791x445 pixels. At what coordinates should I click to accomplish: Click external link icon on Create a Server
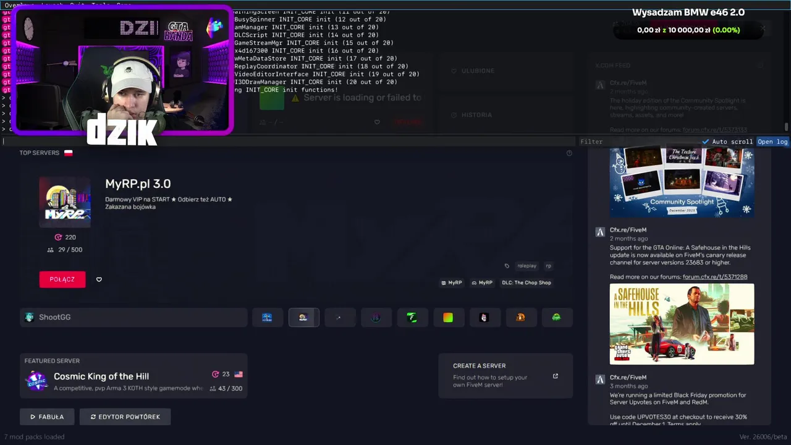[x=555, y=376]
